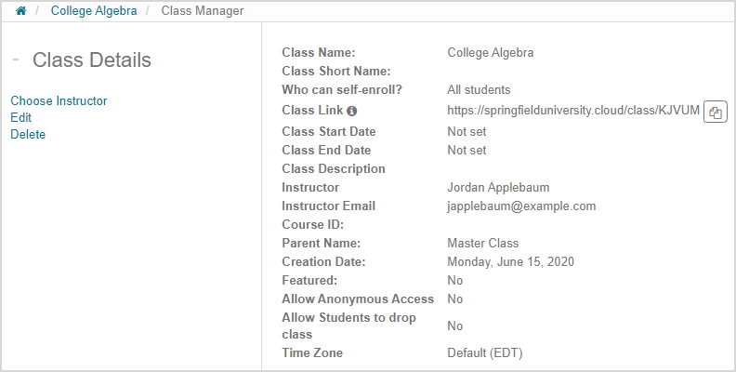Viewport: 736px width, 372px height.
Task: Click Not set beside Class Start Date
Action: point(467,132)
